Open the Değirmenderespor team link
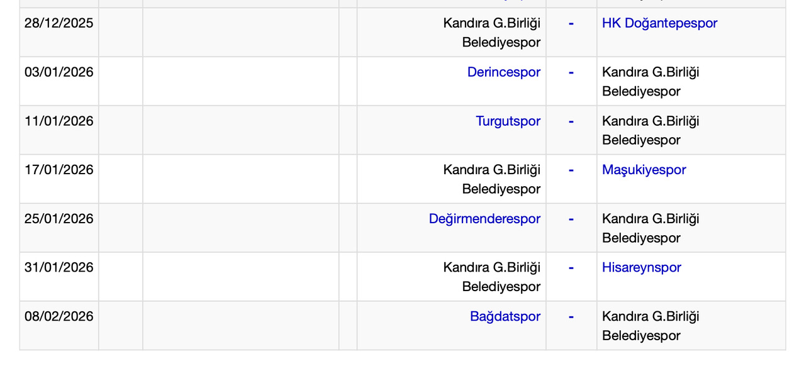This screenshot has height=371, width=799. click(x=484, y=219)
